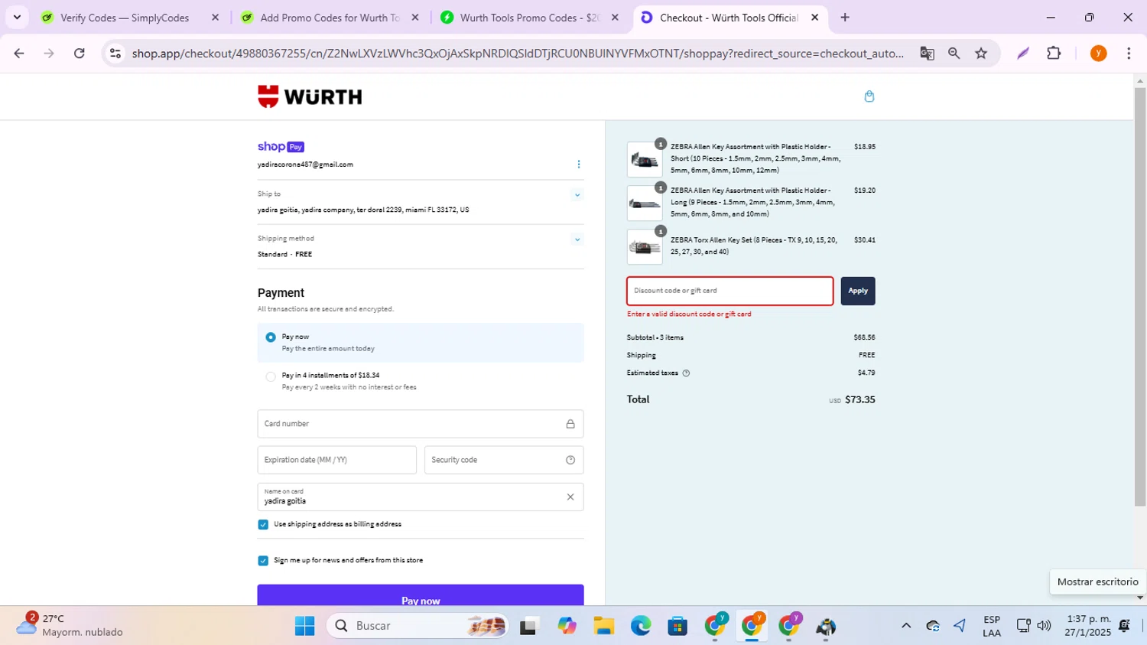The image size is (1147, 645).
Task: Bookmark this page with the star
Action: tap(981, 54)
